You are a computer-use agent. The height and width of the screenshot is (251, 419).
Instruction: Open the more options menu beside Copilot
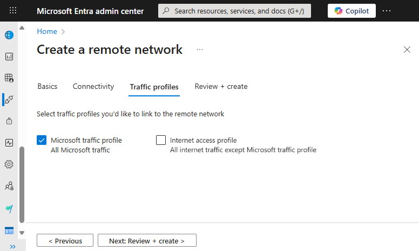pos(387,11)
